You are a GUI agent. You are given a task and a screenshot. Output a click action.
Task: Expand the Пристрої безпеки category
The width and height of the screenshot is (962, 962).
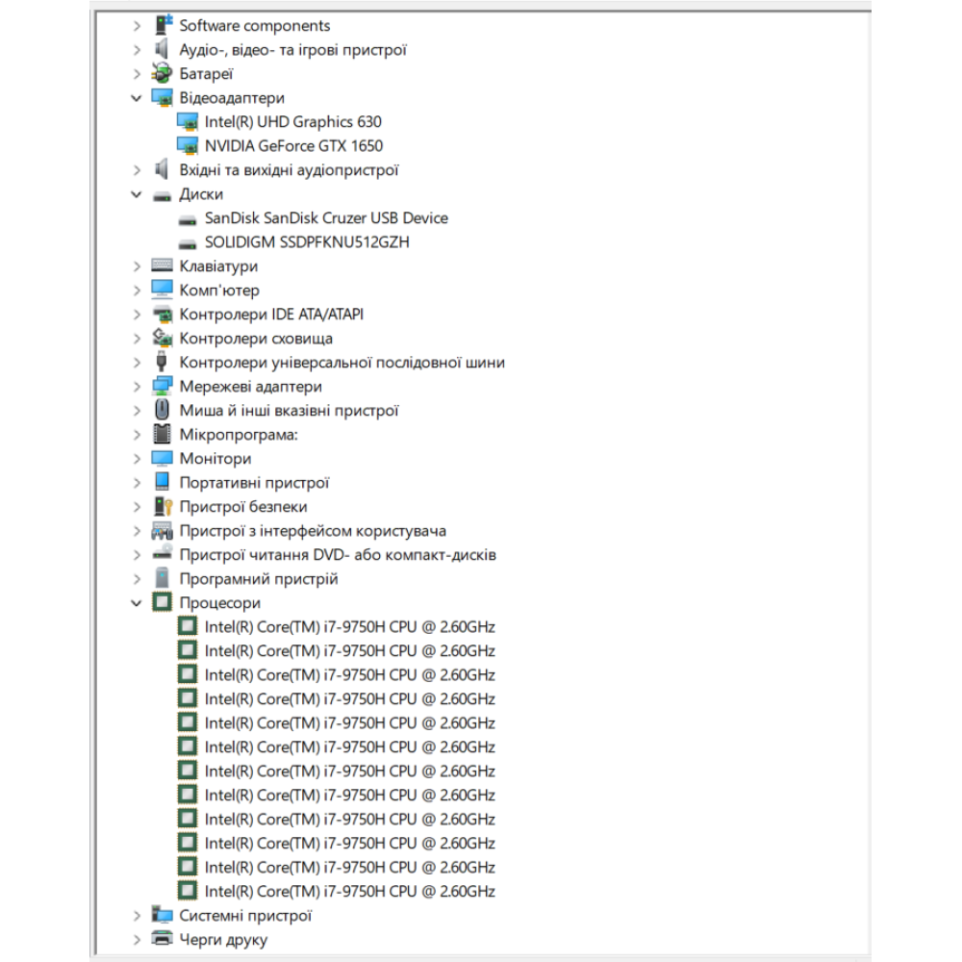pyautogui.click(x=137, y=507)
